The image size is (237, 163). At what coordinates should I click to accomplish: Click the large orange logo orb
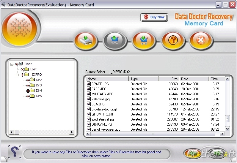pos(19,29)
